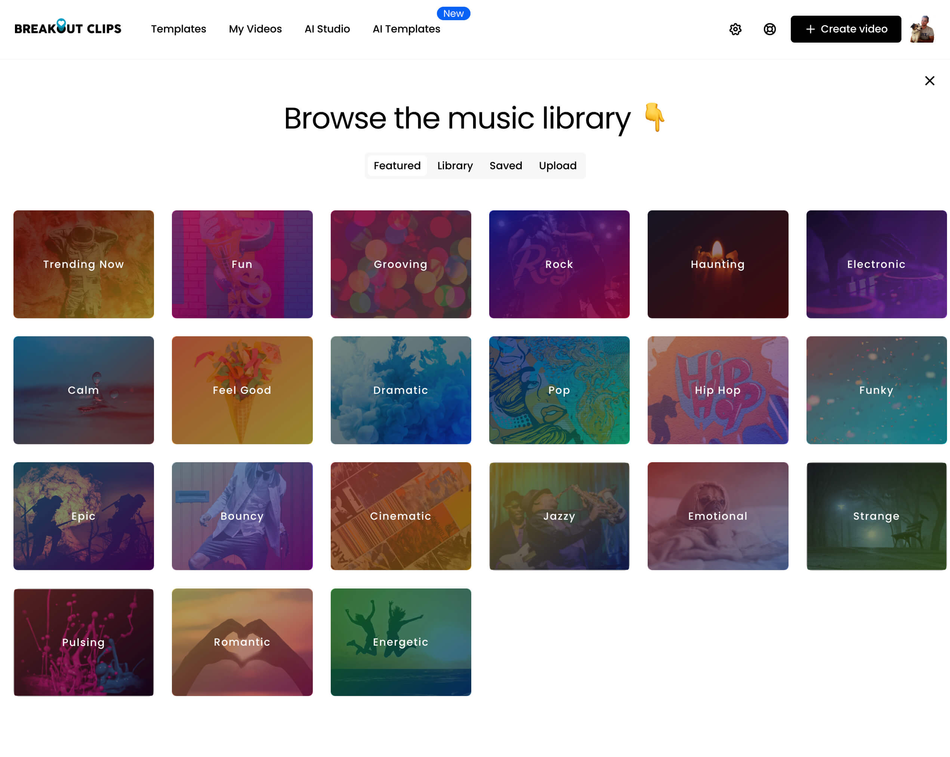Choose the Hip Hop category tile

(717, 390)
